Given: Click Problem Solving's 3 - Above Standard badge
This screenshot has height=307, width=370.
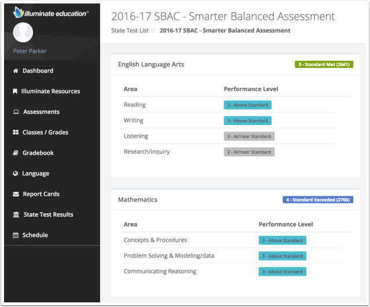Looking at the screenshot, I should point(283,256).
